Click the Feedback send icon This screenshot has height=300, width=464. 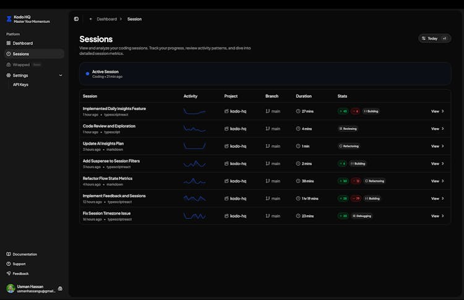click(x=9, y=273)
